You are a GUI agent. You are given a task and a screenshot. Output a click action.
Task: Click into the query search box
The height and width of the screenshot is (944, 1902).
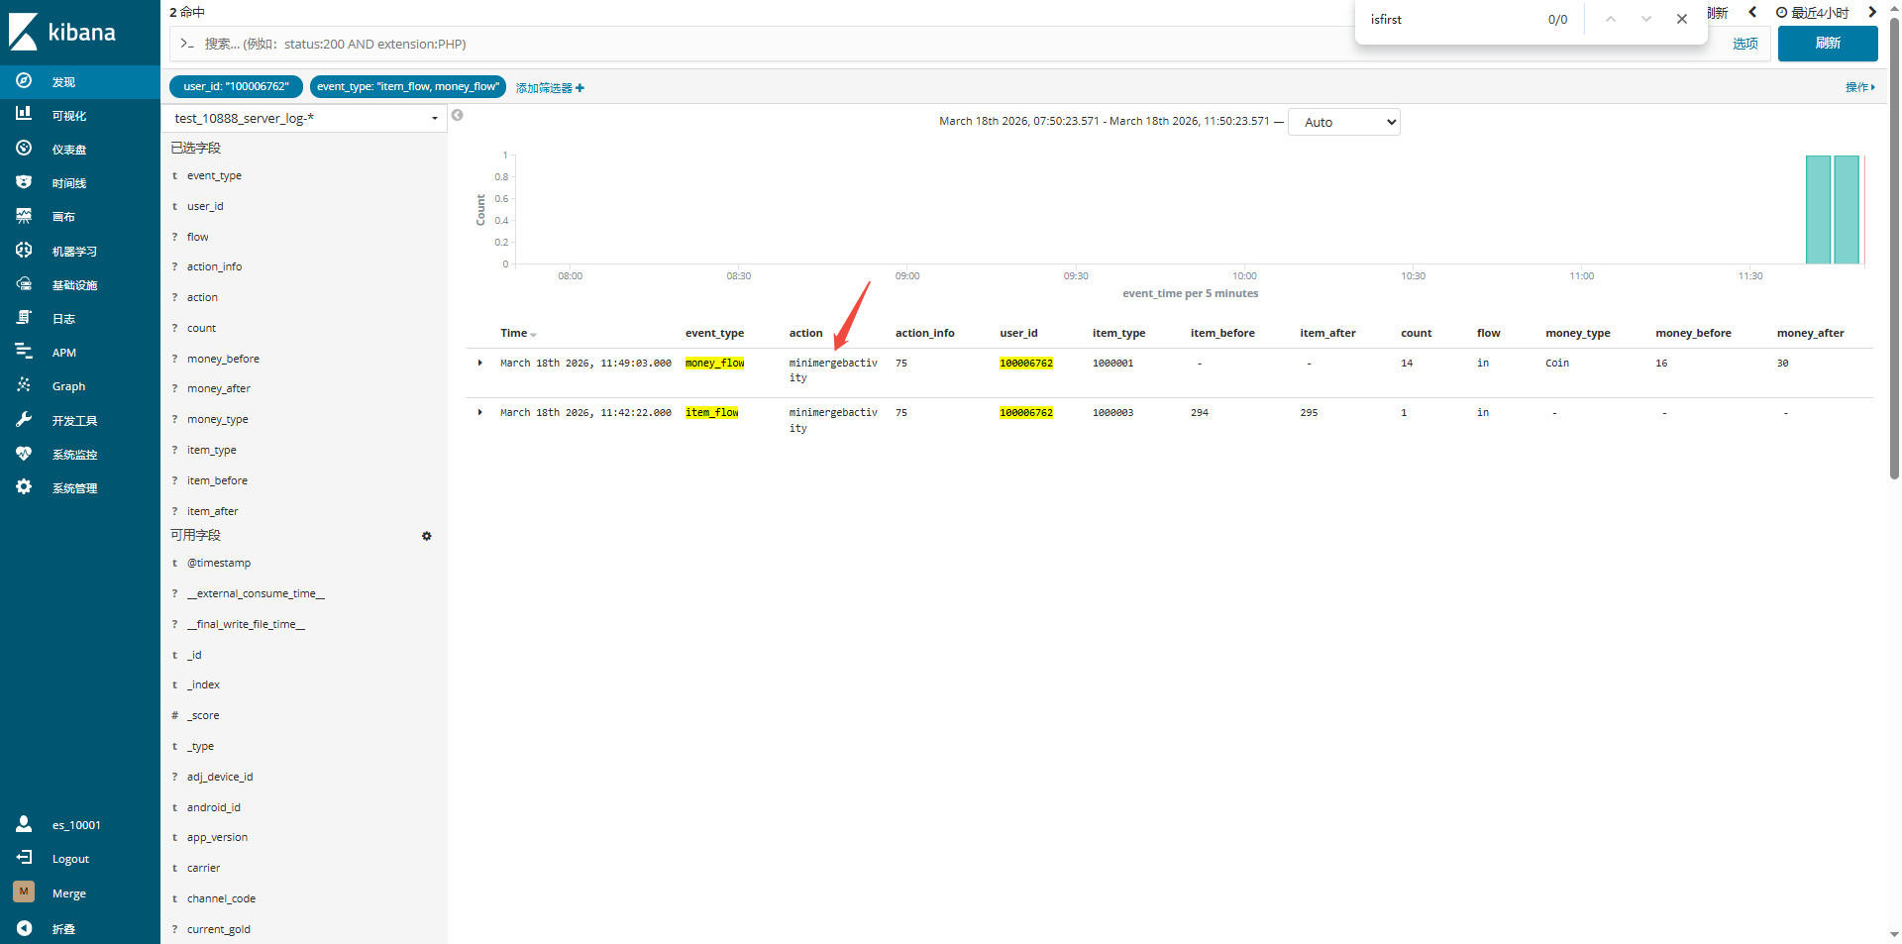[x=753, y=44]
